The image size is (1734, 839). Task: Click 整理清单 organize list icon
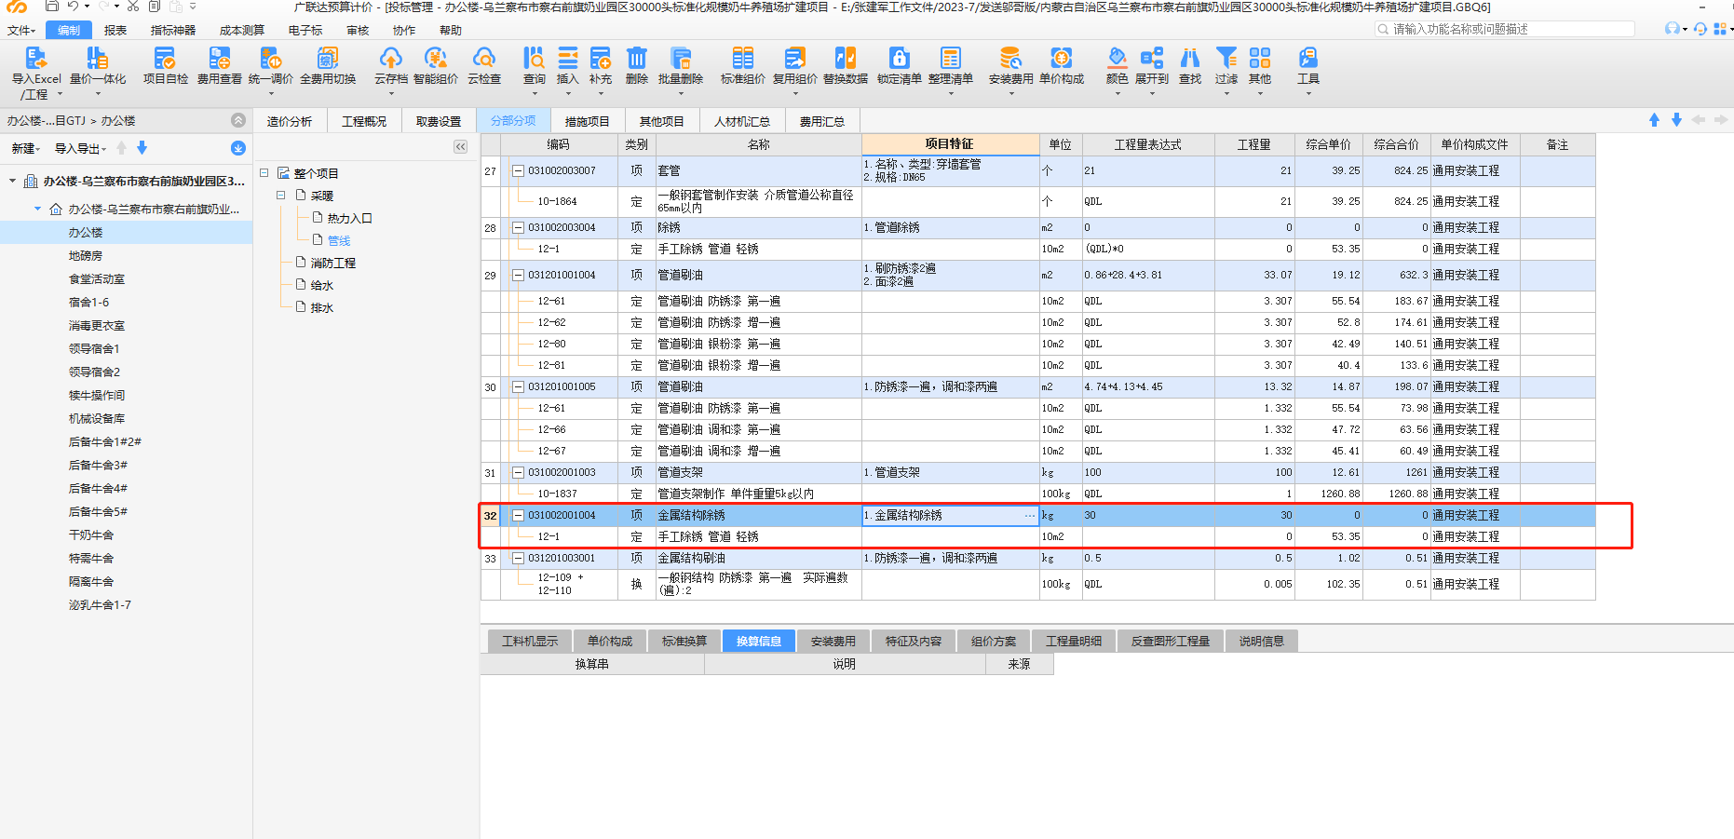click(951, 58)
